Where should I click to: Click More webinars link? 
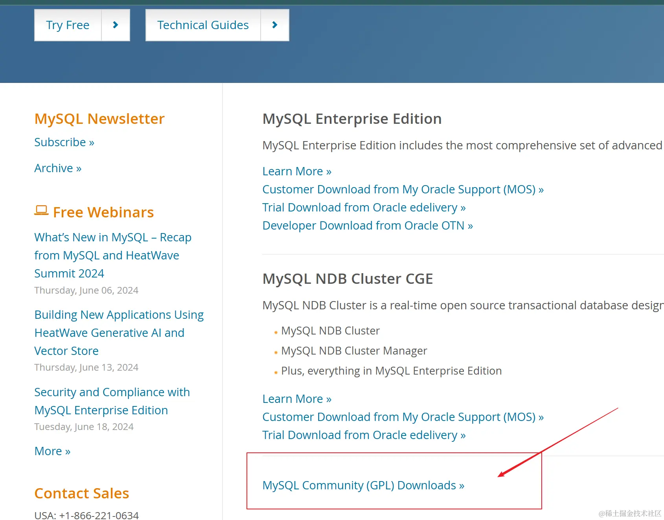[52, 451]
